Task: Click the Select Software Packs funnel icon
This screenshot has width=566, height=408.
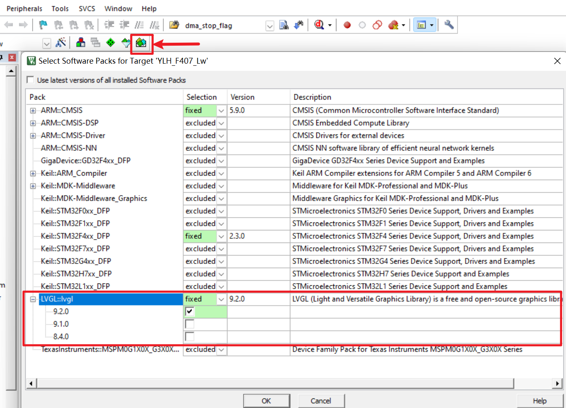Action: click(126, 42)
